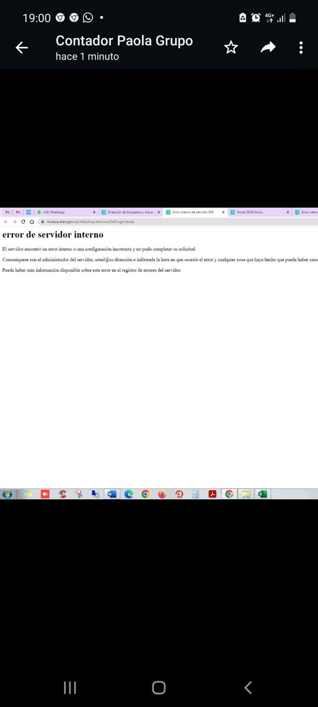
Task: Close the (19) WhatsApp tab
Action: click(94, 212)
